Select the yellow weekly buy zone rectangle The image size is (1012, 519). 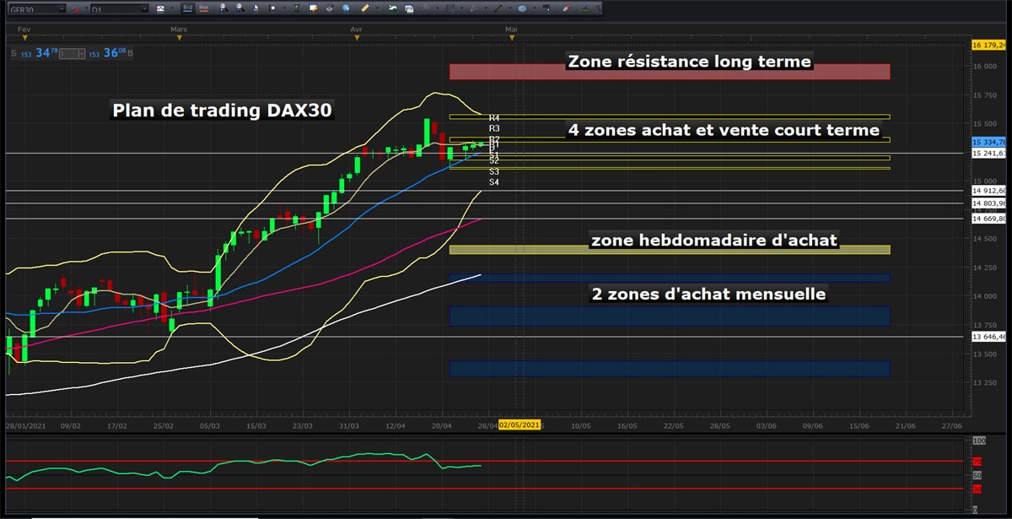pyautogui.click(x=670, y=250)
